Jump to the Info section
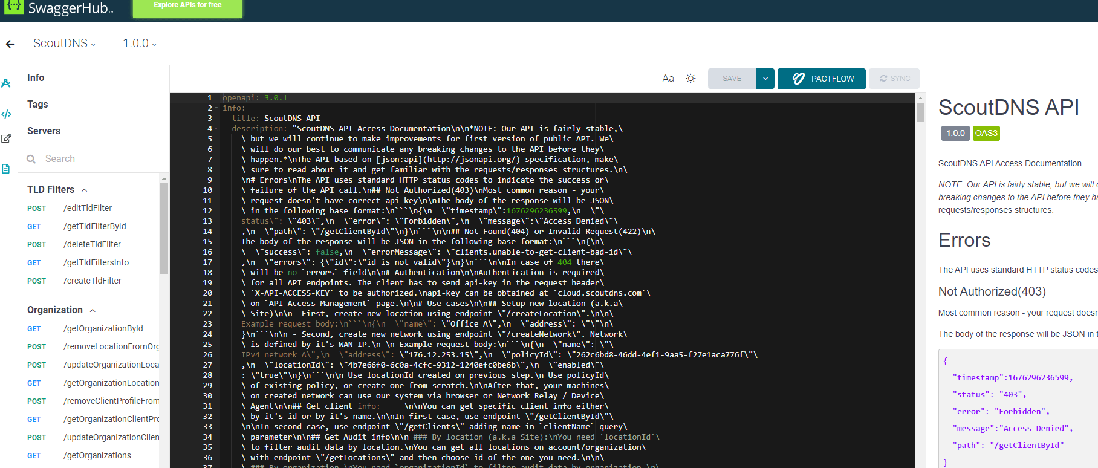The width and height of the screenshot is (1098, 468). click(x=36, y=77)
